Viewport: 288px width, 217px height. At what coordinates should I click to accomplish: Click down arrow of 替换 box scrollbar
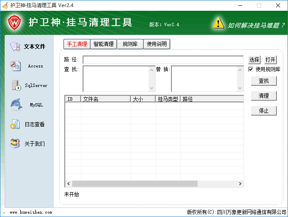pos(240,88)
